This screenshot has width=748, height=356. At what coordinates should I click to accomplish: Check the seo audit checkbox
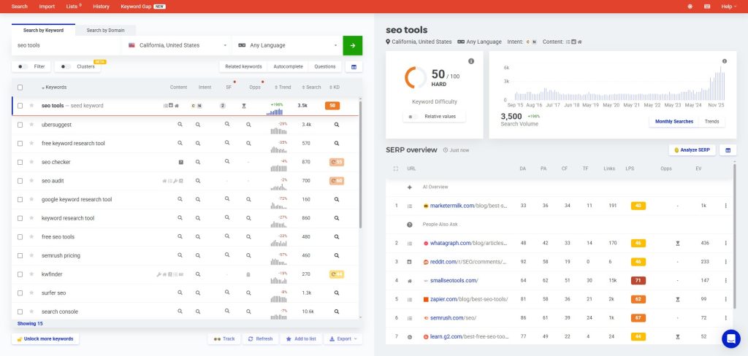click(x=20, y=181)
